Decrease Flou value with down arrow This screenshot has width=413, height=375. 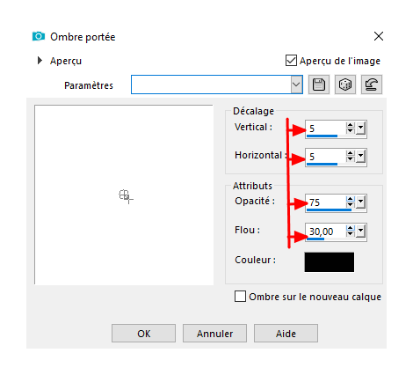[x=350, y=234]
